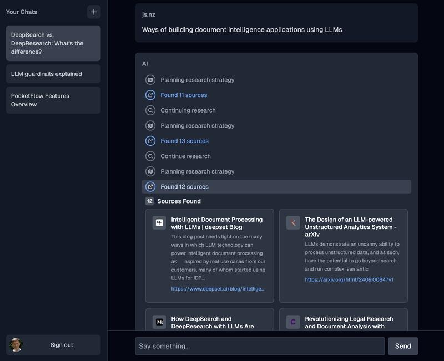Expand the Found 13 sources step
This screenshot has height=361, width=444.
(184, 141)
